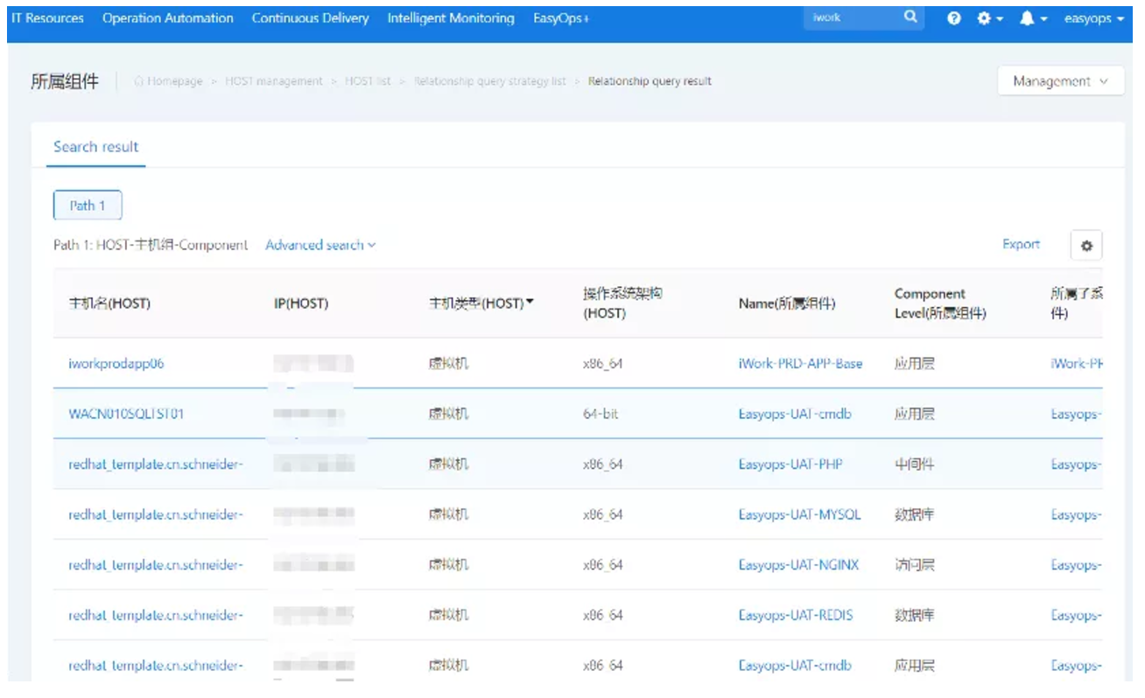Select the Search result tab
The width and height of the screenshot is (1145, 698).
click(x=95, y=147)
